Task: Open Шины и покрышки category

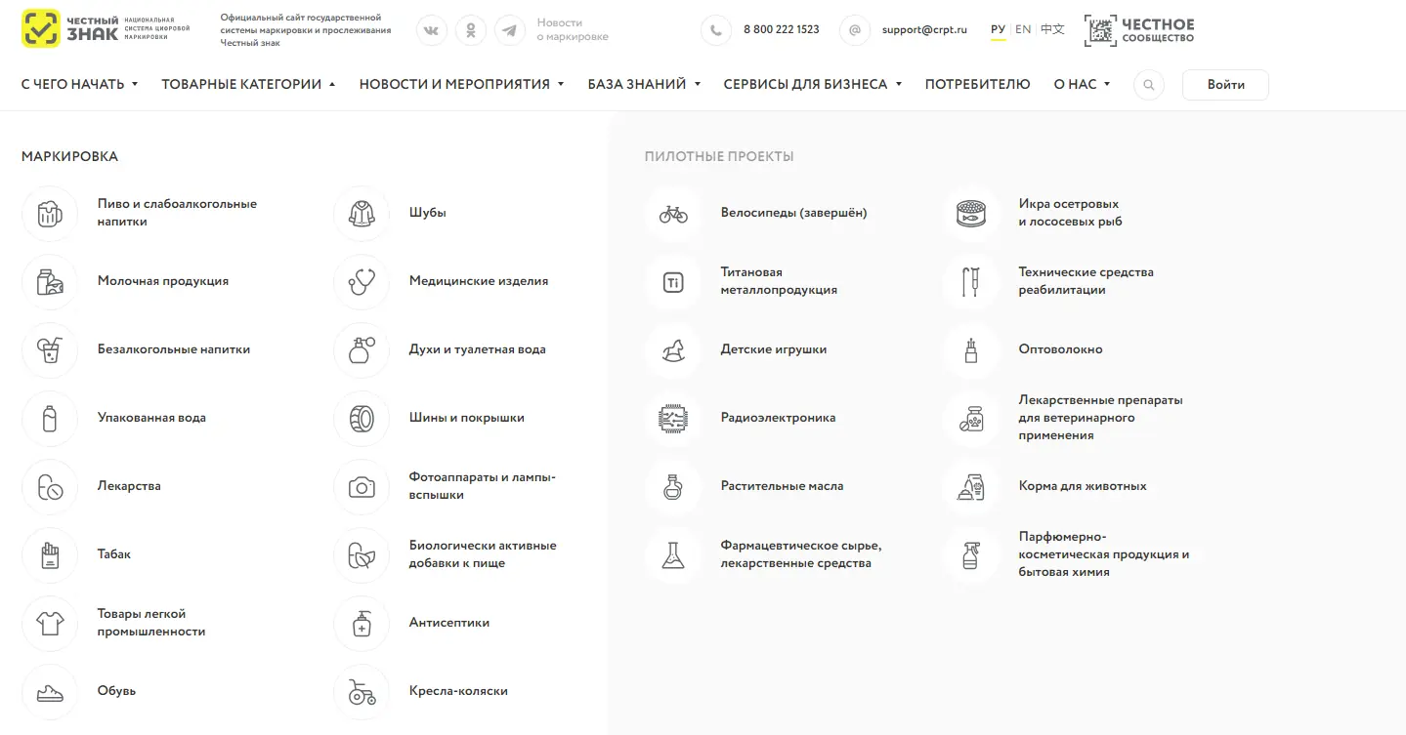Action: [x=467, y=418]
